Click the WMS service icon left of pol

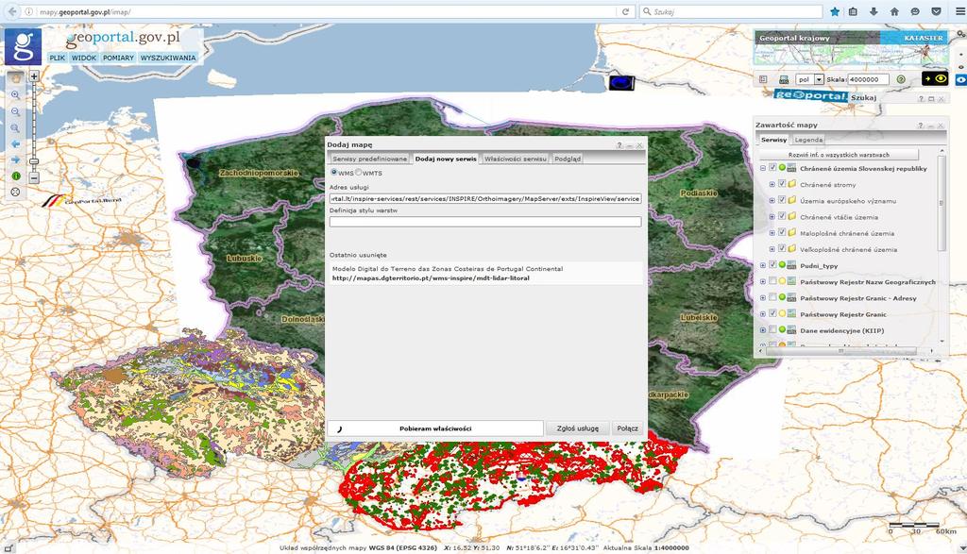(x=784, y=79)
